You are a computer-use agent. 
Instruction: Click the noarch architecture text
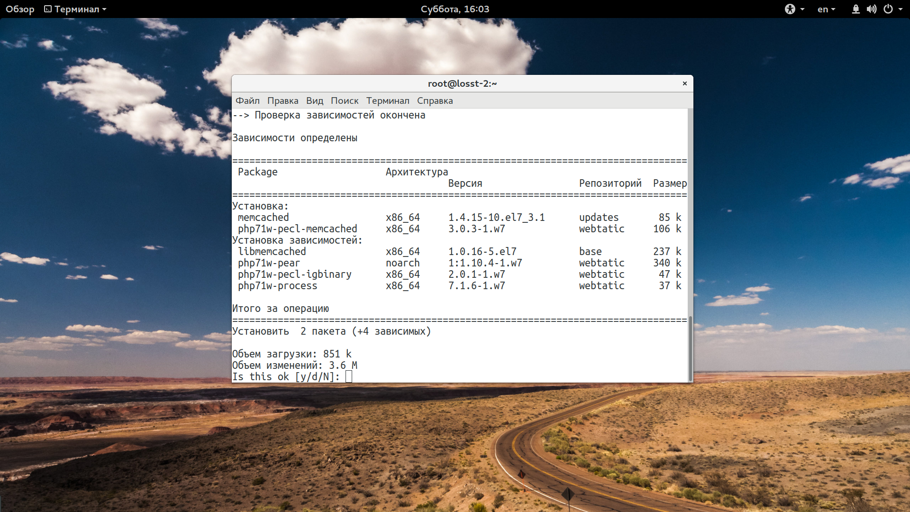(x=402, y=263)
